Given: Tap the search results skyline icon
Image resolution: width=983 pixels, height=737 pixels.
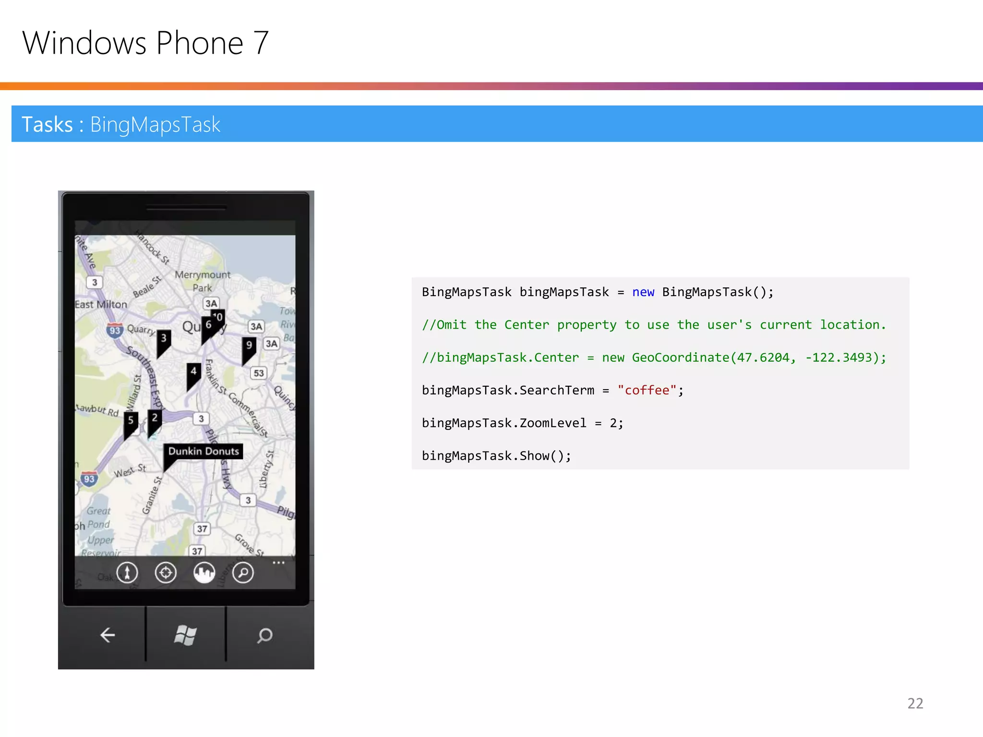Looking at the screenshot, I should pos(204,572).
